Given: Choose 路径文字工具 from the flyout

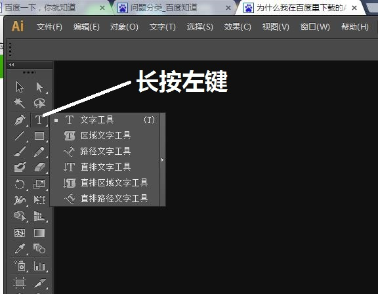Looking at the screenshot, I should pyautogui.click(x=104, y=152).
